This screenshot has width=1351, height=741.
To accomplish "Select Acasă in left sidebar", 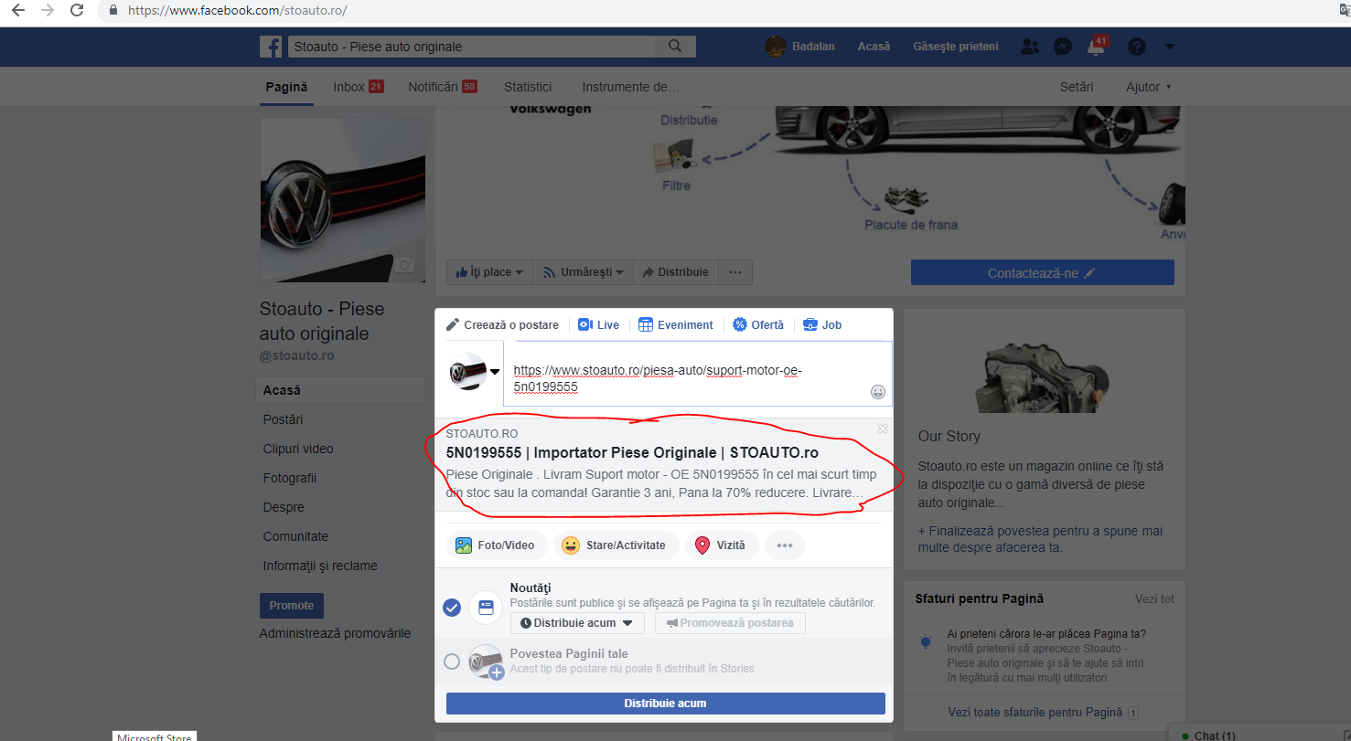I will 340,390.
